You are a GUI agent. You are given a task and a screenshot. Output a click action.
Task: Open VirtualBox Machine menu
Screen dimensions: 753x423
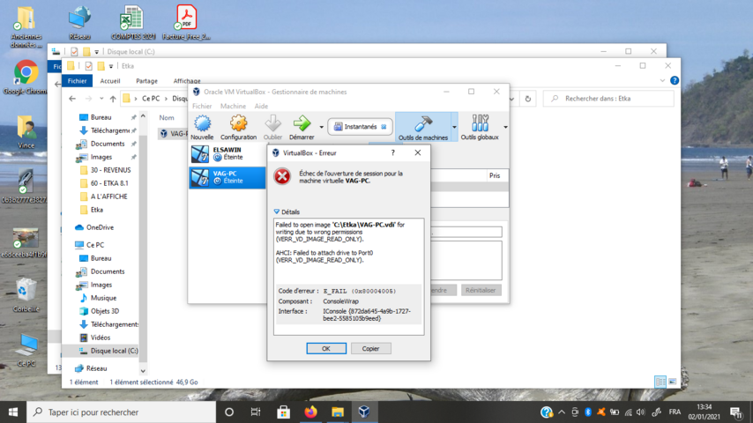233,106
